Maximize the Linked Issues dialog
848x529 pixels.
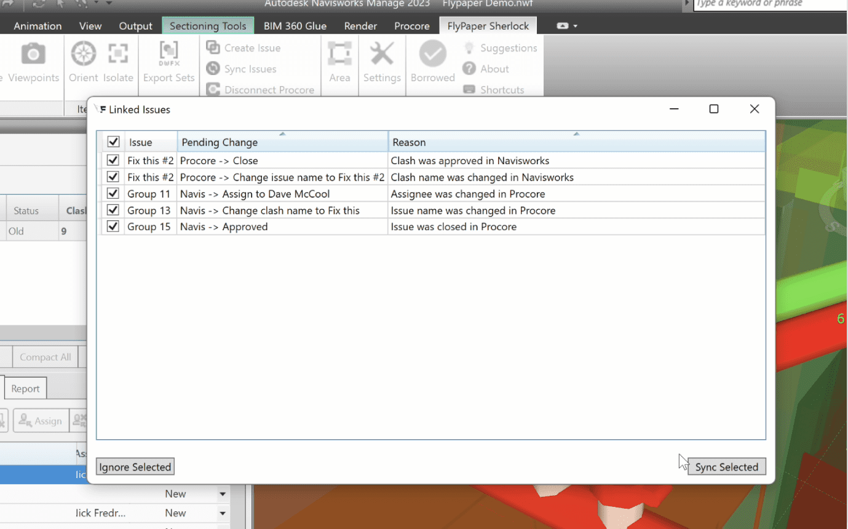(x=713, y=109)
